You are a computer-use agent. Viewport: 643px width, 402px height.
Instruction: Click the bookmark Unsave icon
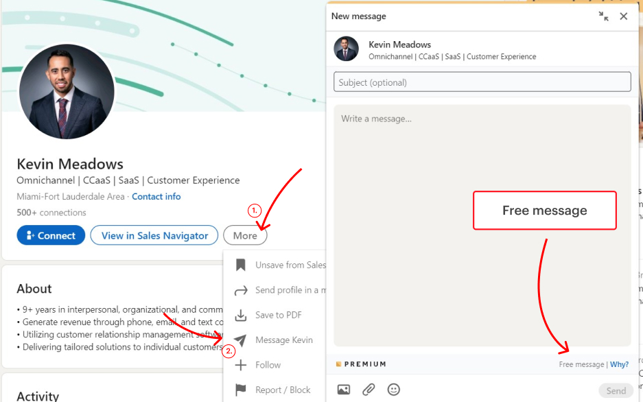pos(241,265)
